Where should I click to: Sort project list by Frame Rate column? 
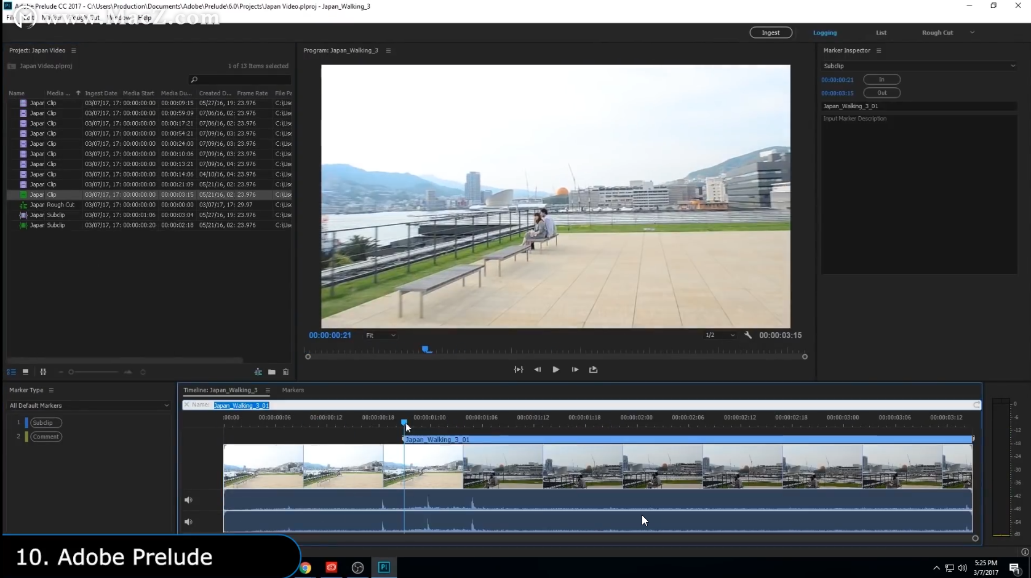252,93
